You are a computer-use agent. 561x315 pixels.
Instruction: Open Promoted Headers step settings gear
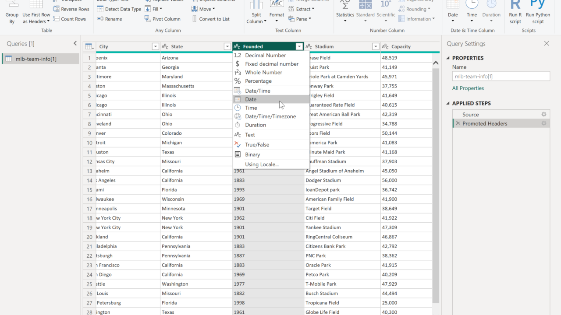543,124
